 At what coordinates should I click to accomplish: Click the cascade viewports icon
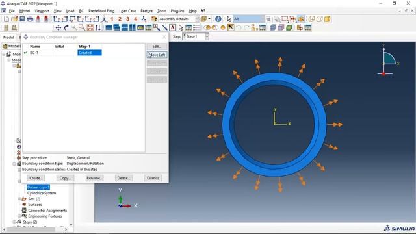pos(117,27)
